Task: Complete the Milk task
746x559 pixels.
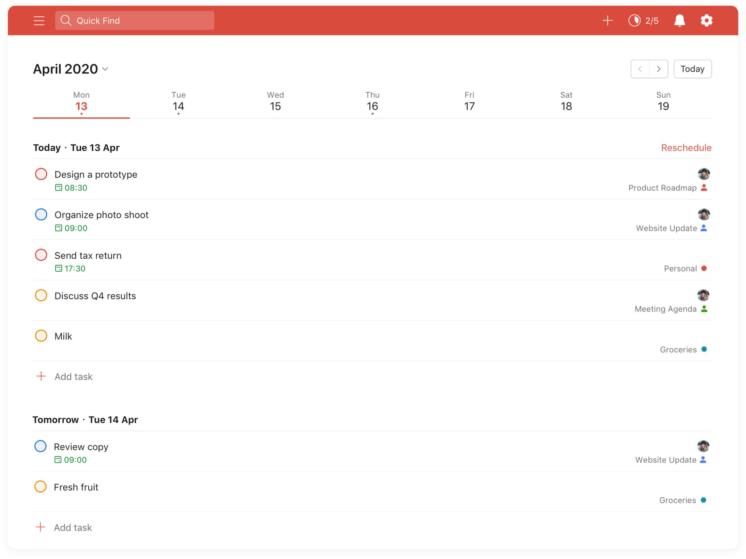Action: click(41, 335)
